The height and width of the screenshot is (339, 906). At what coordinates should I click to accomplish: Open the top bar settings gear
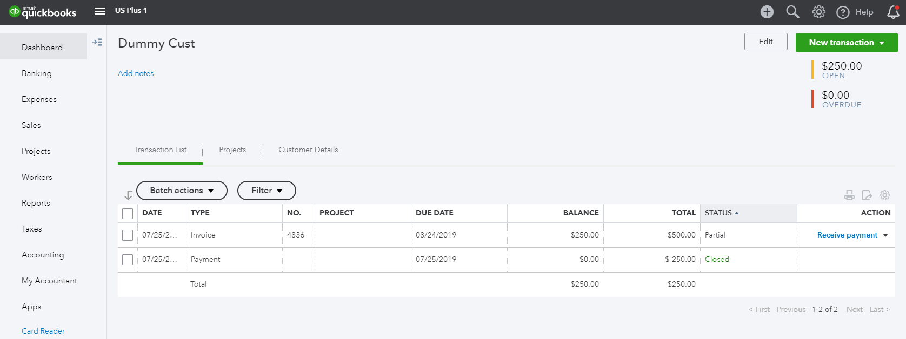coord(818,12)
